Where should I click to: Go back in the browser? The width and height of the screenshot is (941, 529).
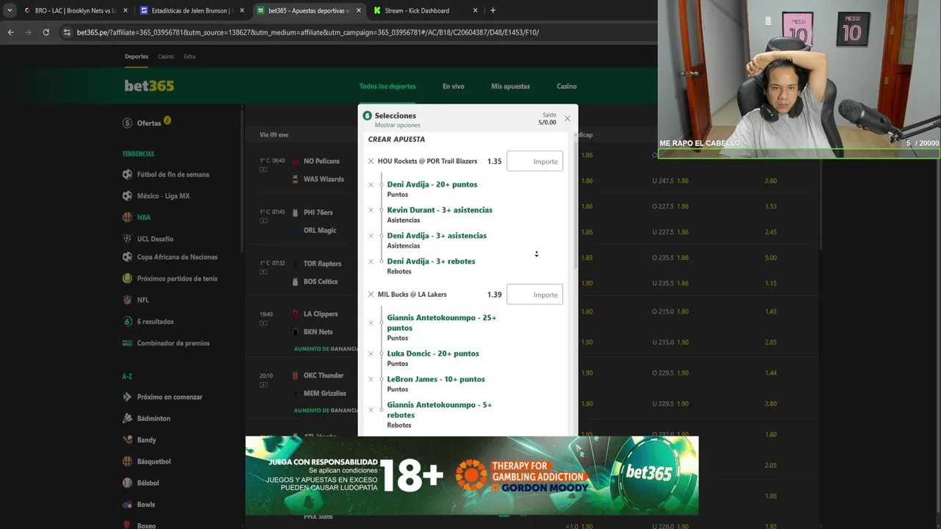click(10, 32)
